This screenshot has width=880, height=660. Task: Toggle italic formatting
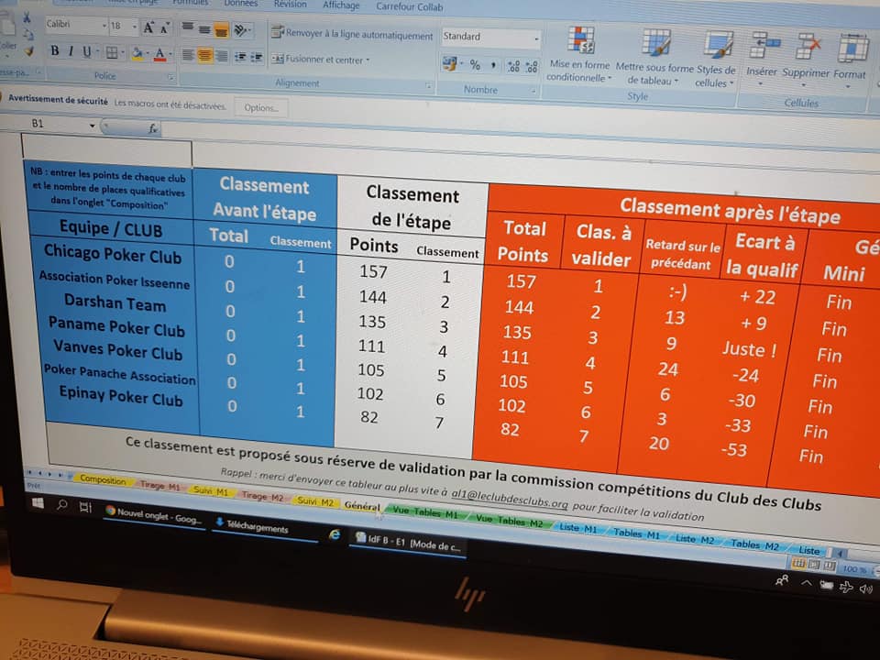[x=70, y=51]
